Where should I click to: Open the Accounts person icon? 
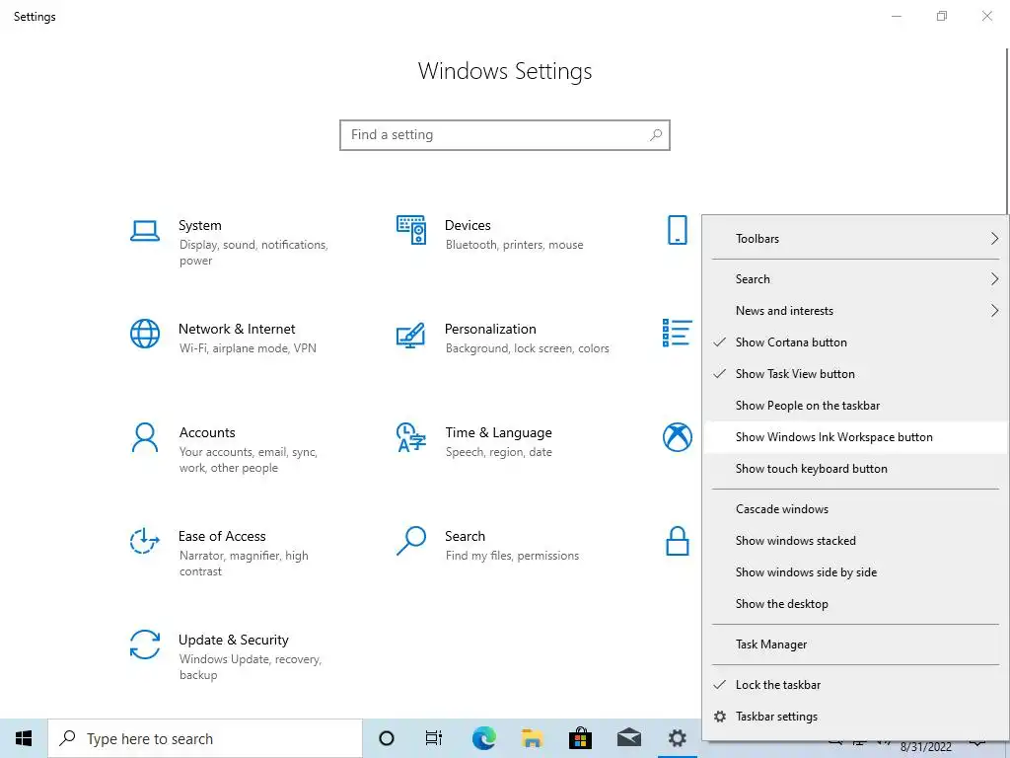point(145,437)
